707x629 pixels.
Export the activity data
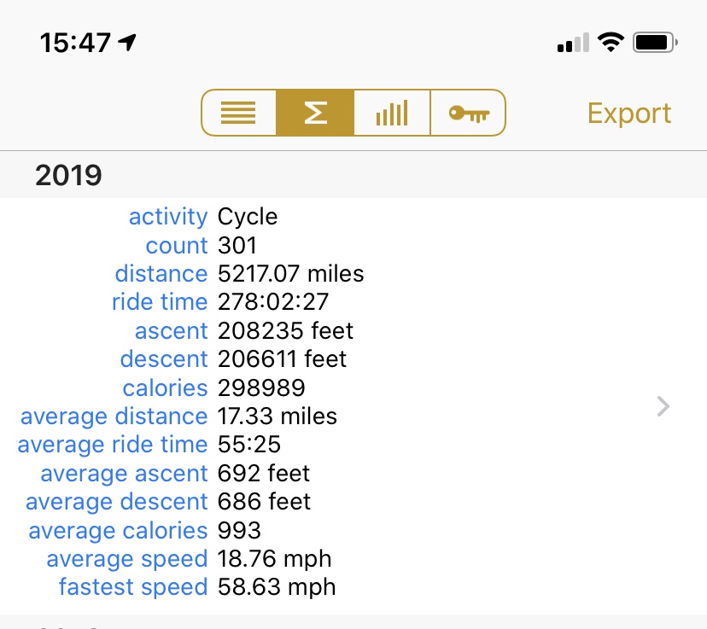(x=629, y=114)
